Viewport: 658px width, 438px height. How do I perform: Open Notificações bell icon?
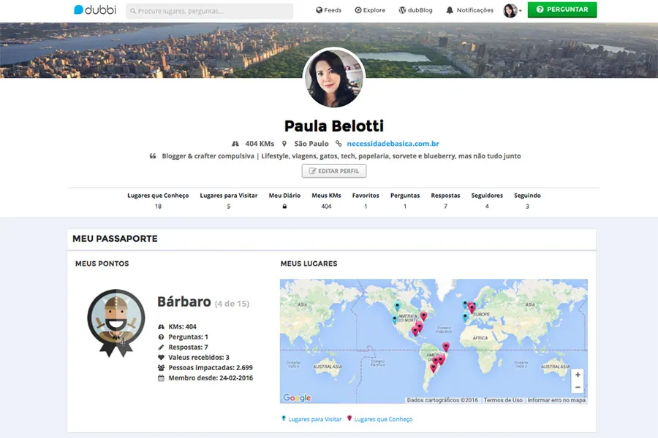click(x=450, y=10)
